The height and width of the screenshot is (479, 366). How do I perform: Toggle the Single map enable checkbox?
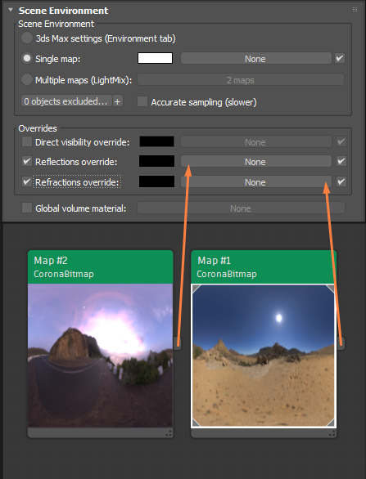pos(340,58)
